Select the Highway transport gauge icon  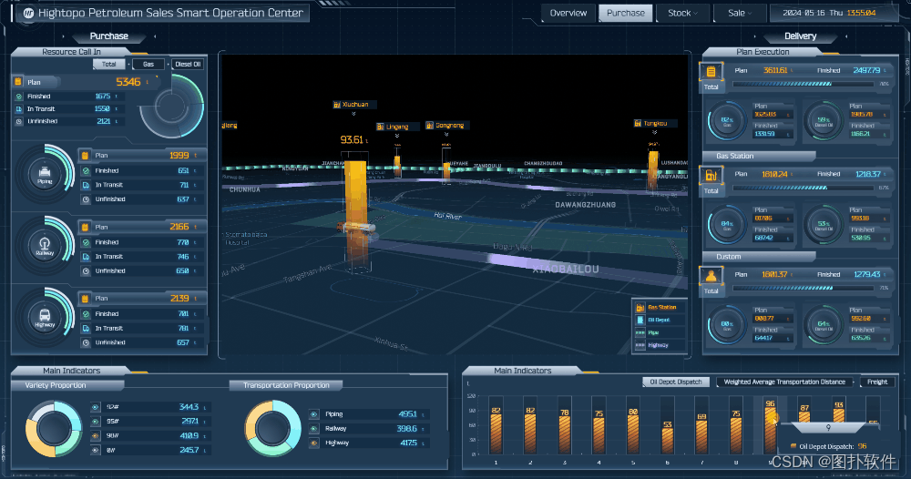tap(45, 318)
